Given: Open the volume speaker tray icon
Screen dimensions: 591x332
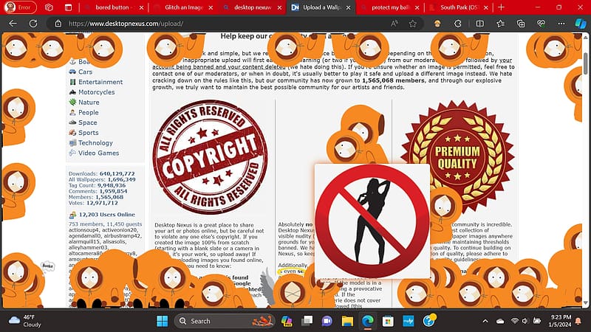Looking at the screenshot, I should [x=525, y=321].
